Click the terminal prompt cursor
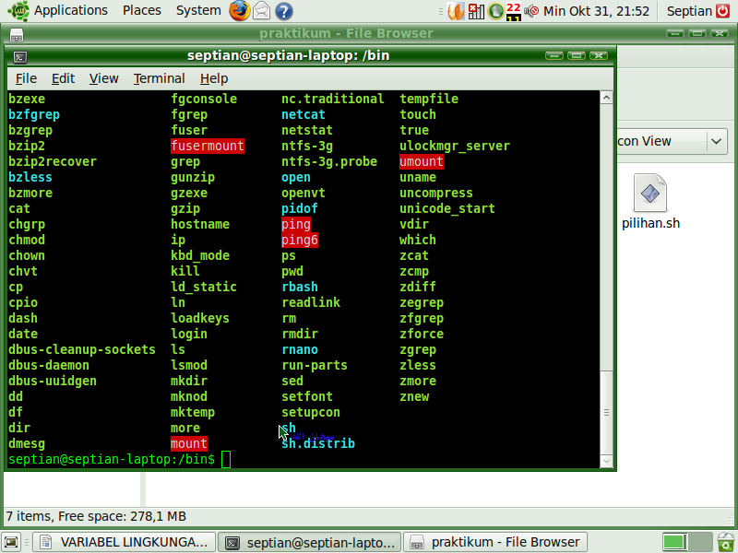 [226, 459]
